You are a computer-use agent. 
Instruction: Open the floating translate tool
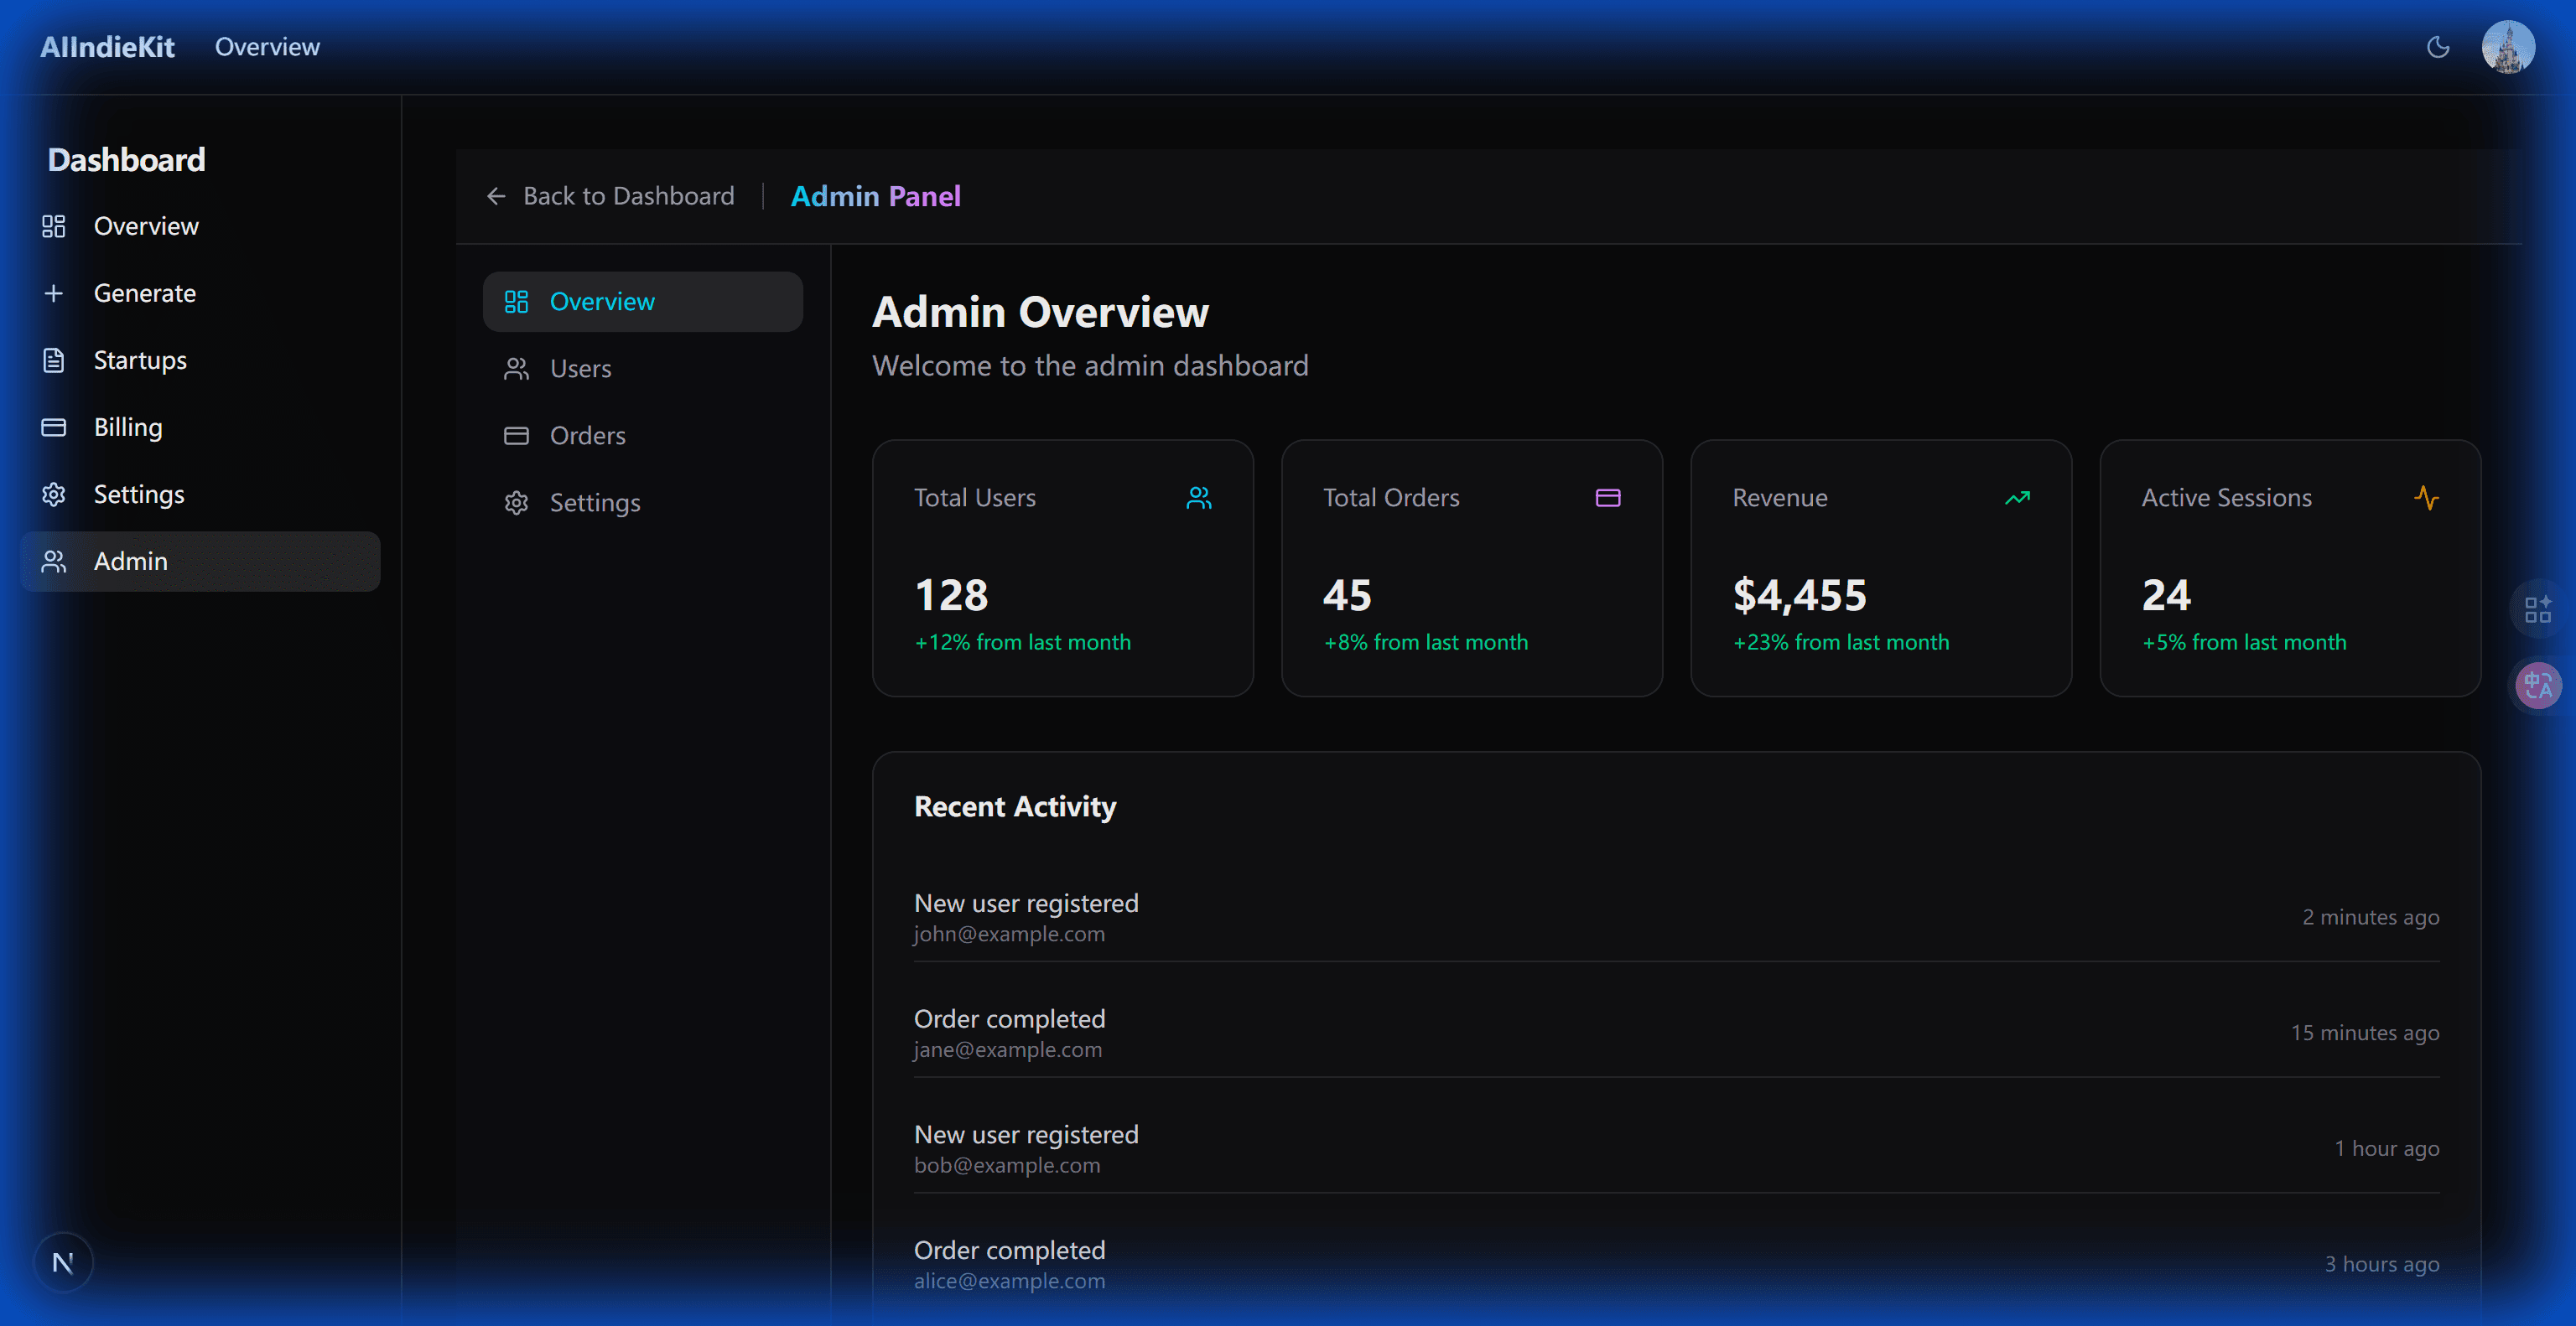tap(2538, 685)
